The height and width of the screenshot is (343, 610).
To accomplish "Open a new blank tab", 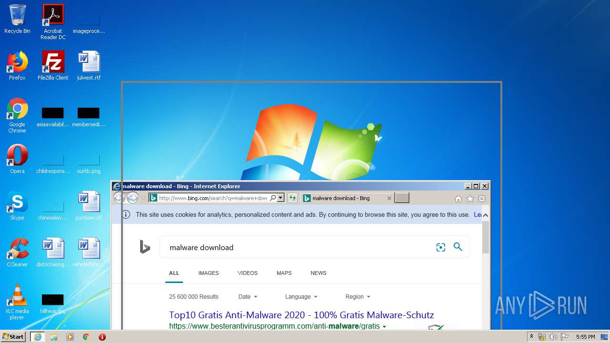I will pyautogui.click(x=402, y=198).
